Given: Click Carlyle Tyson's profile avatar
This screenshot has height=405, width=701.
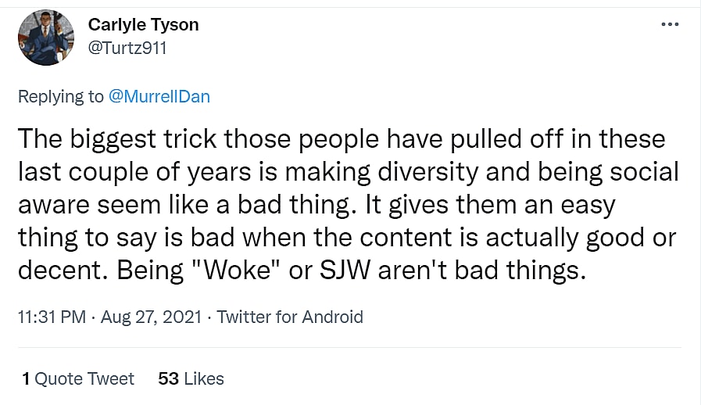Looking at the screenshot, I should point(45,37).
